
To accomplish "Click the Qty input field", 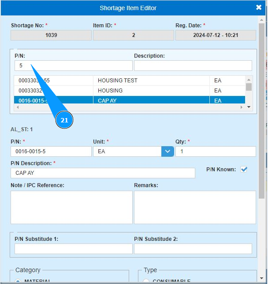I will coord(216,151).
